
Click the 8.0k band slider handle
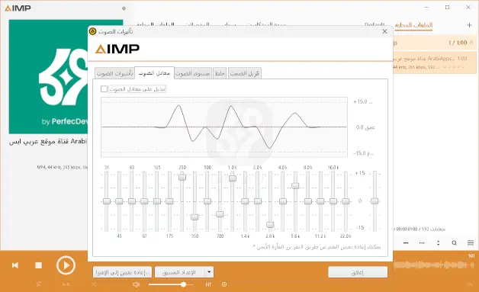(x=308, y=201)
